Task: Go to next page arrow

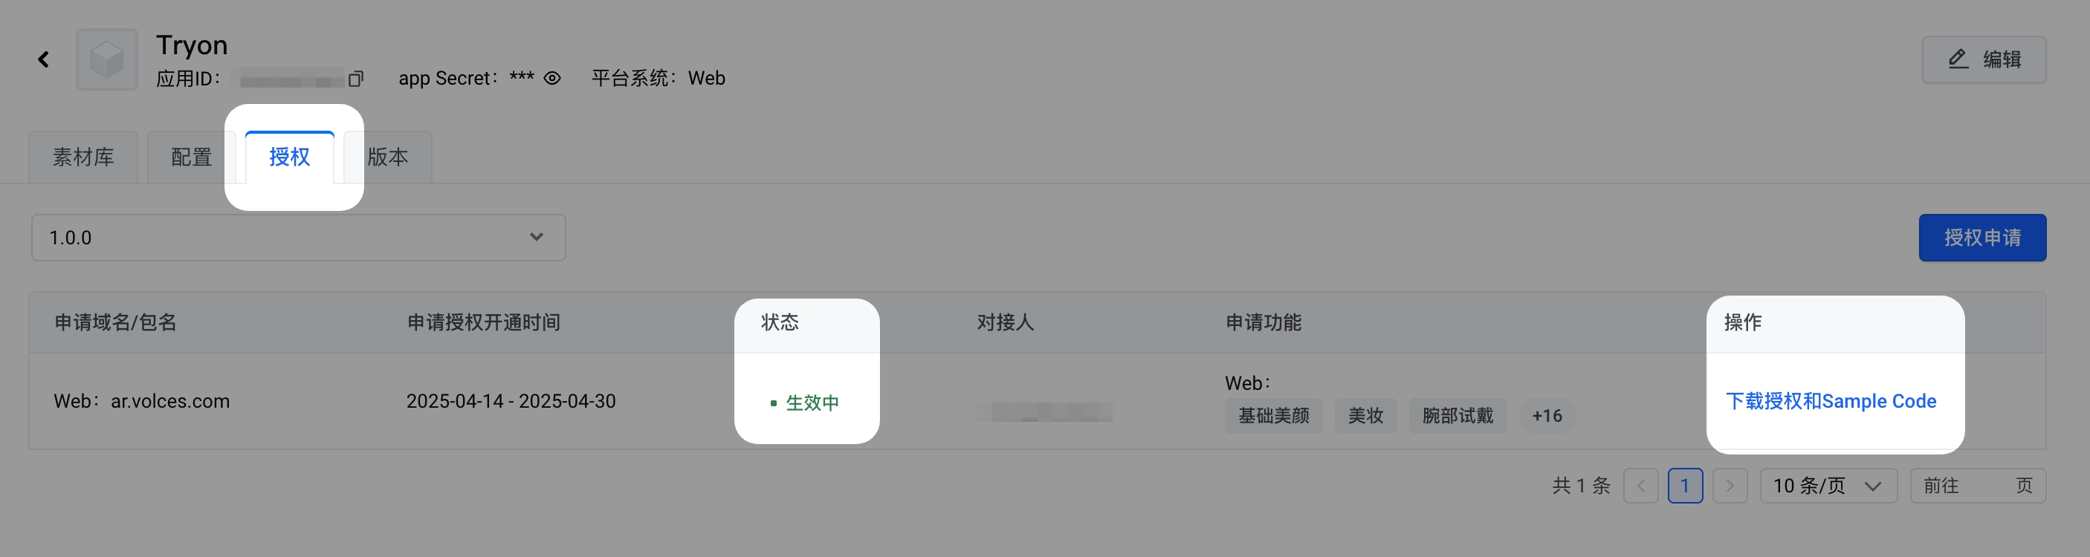Action: [1729, 486]
